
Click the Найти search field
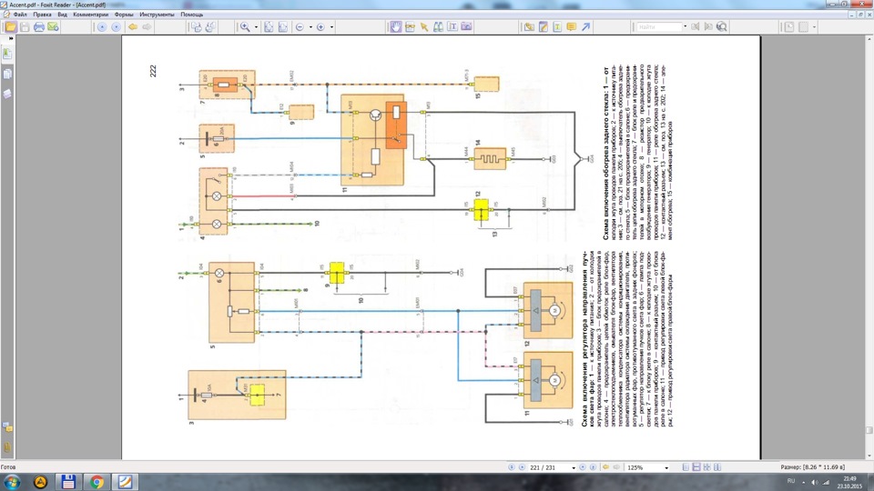659,26
